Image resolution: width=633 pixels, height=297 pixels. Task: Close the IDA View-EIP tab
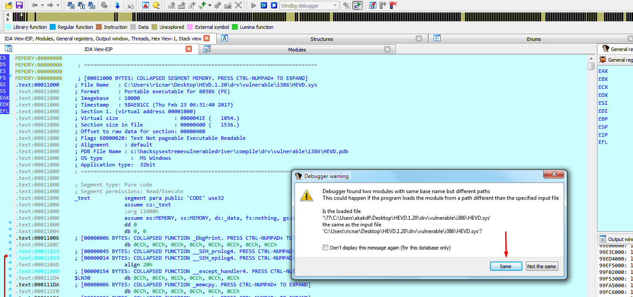(x=189, y=49)
